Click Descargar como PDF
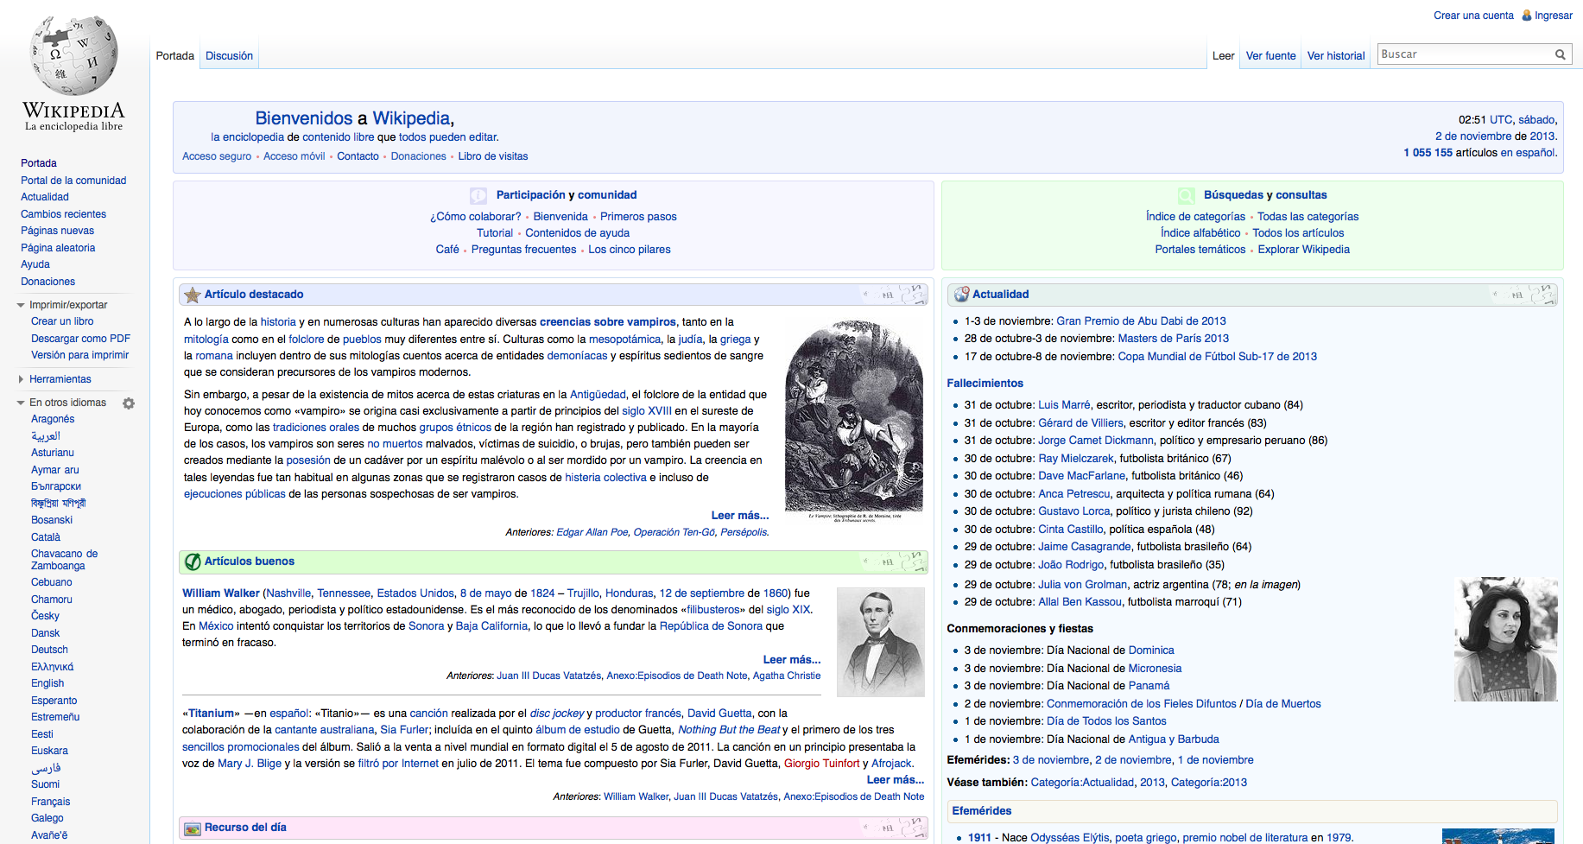 [80, 339]
